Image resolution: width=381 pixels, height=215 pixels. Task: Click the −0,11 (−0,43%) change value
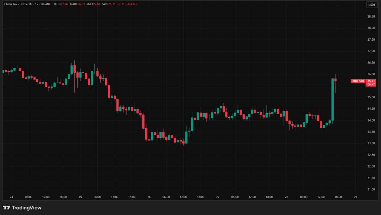click(x=127, y=4)
